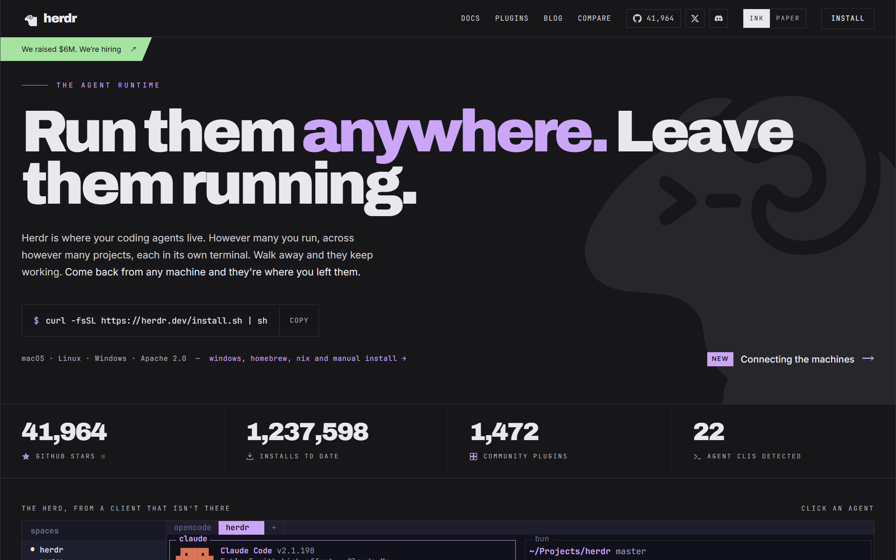Open the X (Twitter) profile icon
Image resolution: width=896 pixels, height=560 pixels.
click(695, 18)
